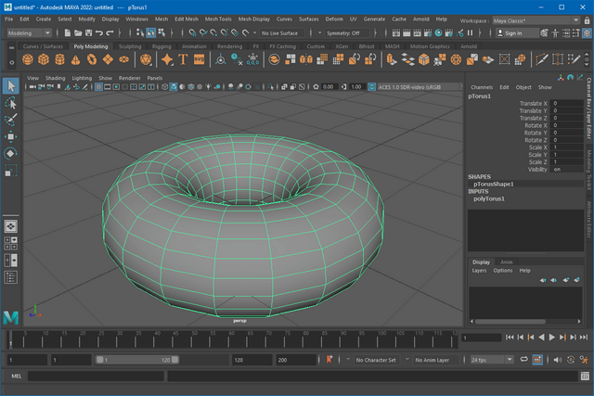Switch to the Sculpting shelf tab

click(130, 46)
